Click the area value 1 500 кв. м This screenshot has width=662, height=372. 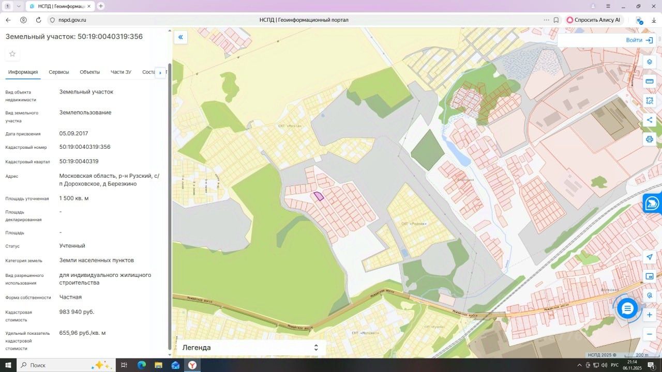pyautogui.click(x=74, y=198)
